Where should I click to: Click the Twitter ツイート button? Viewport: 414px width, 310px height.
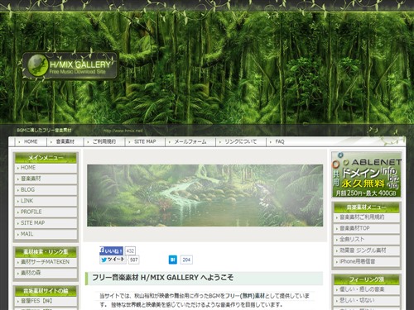113,260
